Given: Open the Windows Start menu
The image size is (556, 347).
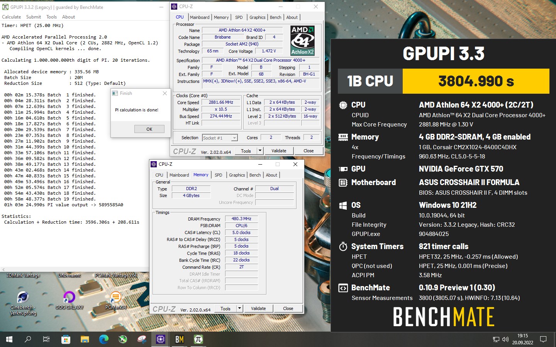Looking at the screenshot, I should tap(9, 339).
